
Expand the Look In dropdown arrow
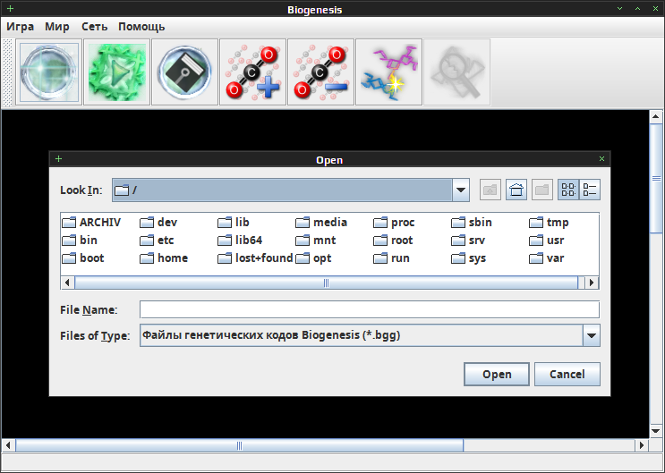coord(461,190)
